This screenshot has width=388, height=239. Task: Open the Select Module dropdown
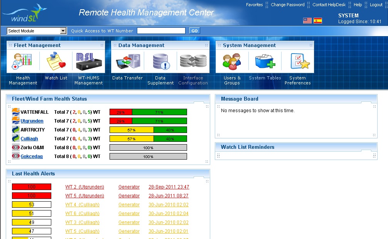point(37,31)
